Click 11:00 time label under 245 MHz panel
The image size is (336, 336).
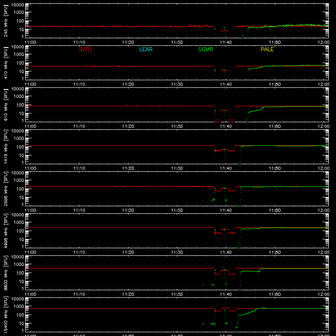(30, 42)
